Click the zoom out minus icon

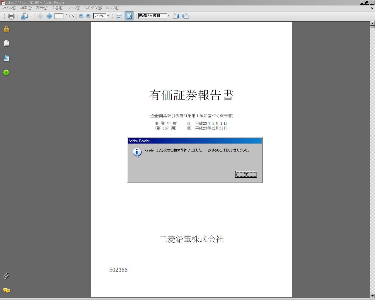[81, 16]
